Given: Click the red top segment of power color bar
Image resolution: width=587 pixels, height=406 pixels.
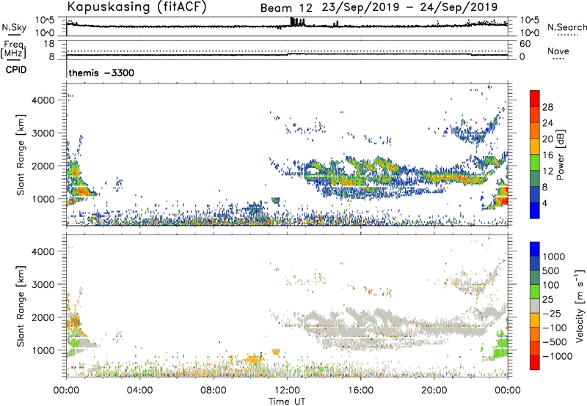Looking at the screenshot, I should [535, 98].
